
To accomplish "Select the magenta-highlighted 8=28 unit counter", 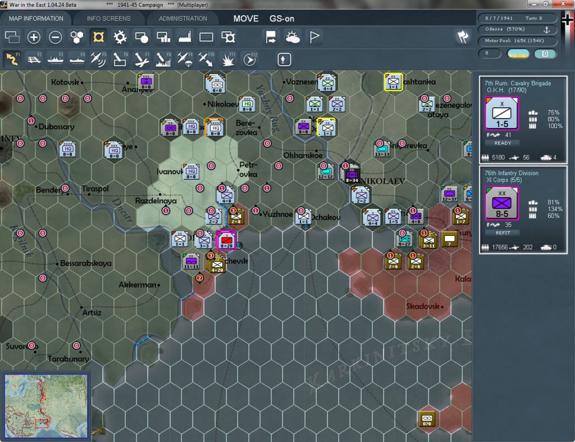I will (x=226, y=240).
